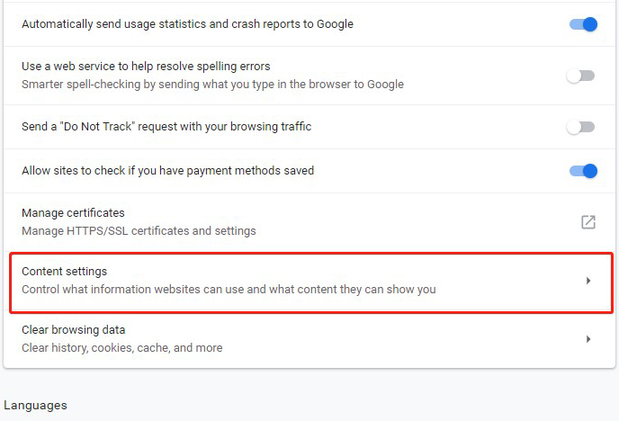Click the "Do Not Track" request label

166,127
